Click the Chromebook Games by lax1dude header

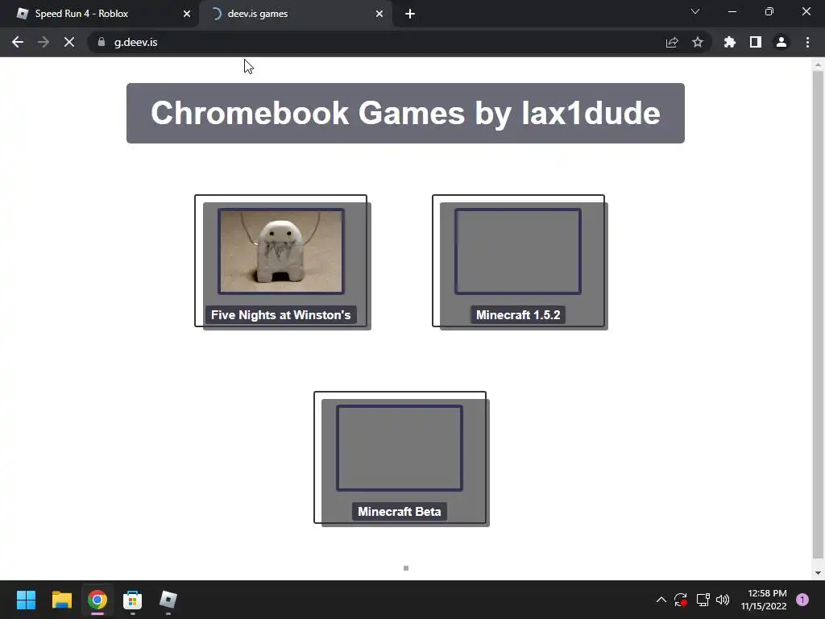405,113
